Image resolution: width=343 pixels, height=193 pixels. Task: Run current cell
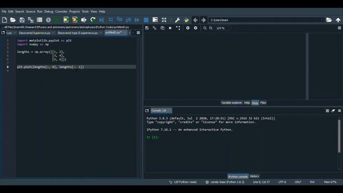pyautogui.click(x=66, y=20)
